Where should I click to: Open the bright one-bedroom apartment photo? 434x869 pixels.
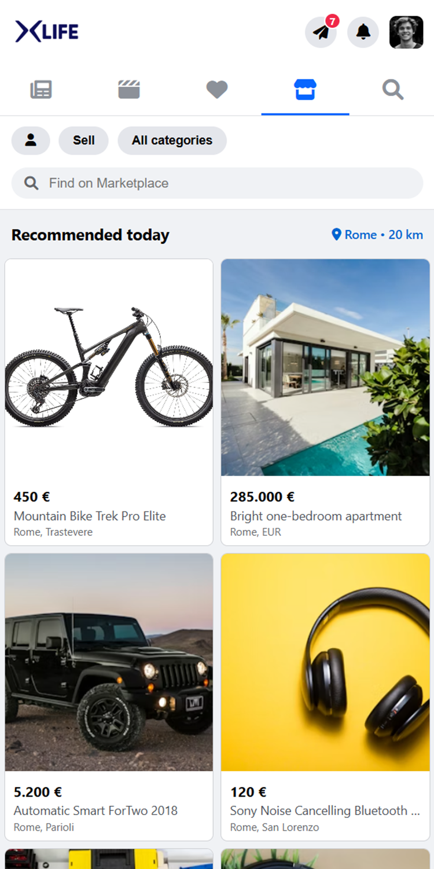coord(325,367)
